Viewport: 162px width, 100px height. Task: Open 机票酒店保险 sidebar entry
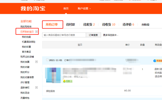click(29, 42)
